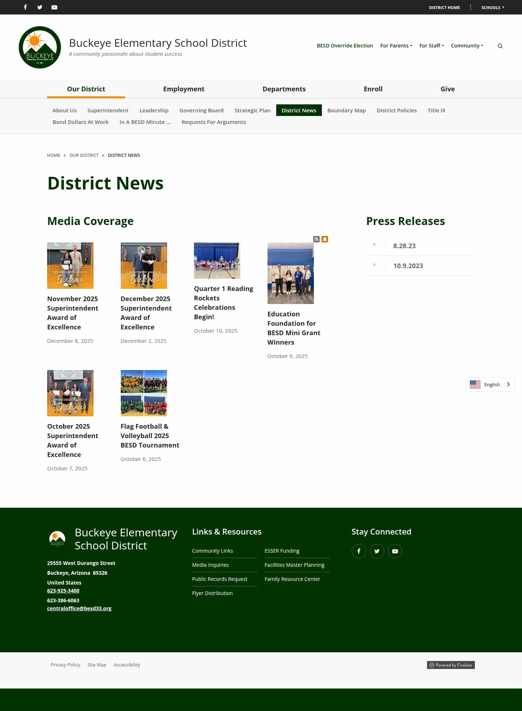Click the District Home link

[444, 8]
